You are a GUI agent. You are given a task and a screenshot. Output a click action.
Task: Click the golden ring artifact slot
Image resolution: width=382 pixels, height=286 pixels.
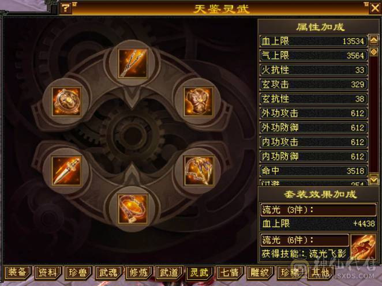click(66, 101)
